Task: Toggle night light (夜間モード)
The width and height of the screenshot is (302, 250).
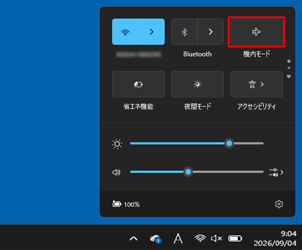Action: coord(198,84)
